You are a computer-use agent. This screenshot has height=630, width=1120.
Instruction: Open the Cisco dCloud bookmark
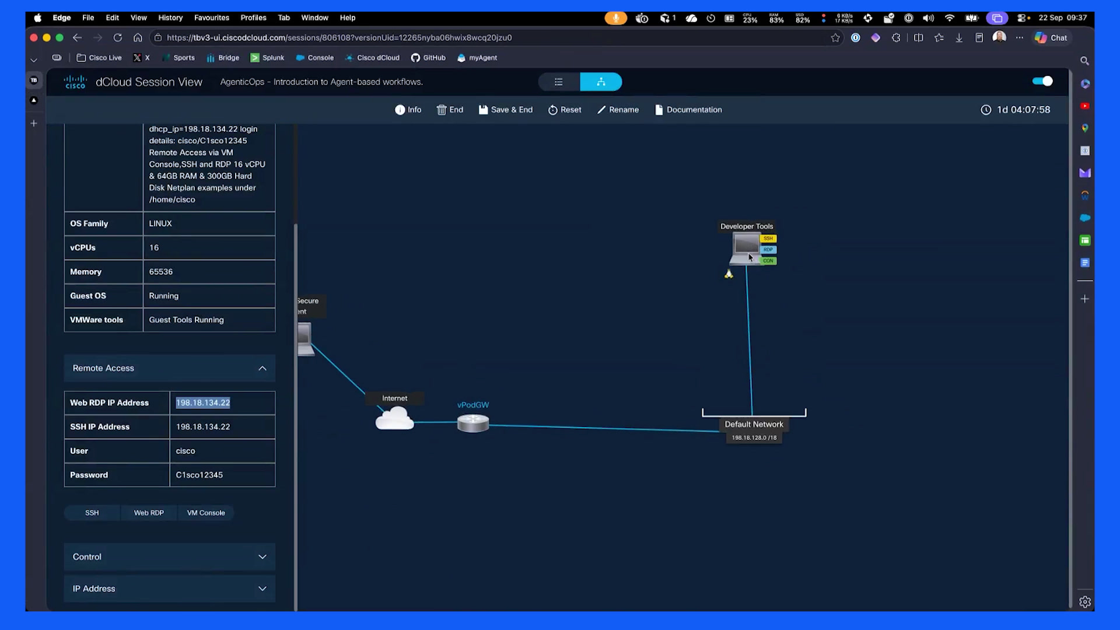372,58
